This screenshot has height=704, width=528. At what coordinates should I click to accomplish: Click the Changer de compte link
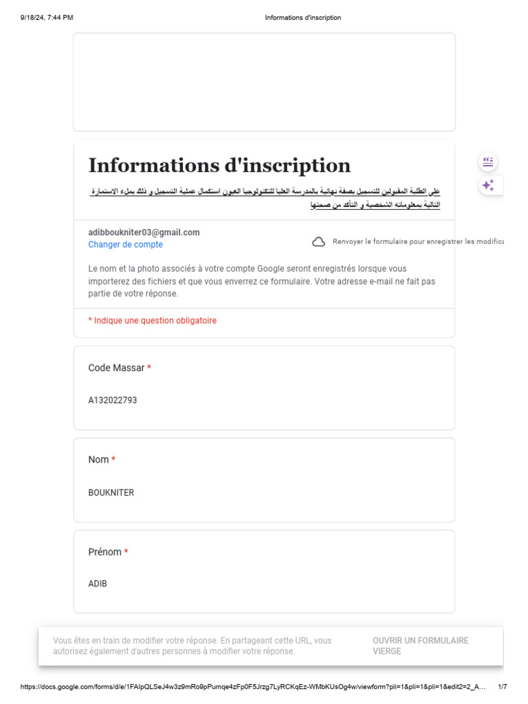[125, 245]
